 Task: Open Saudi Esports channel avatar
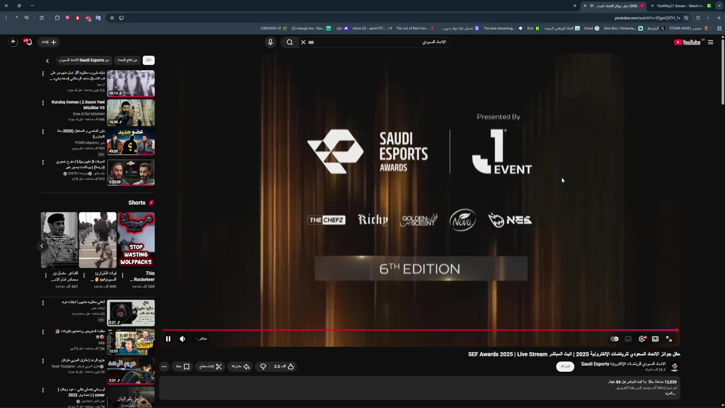[x=674, y=367]
